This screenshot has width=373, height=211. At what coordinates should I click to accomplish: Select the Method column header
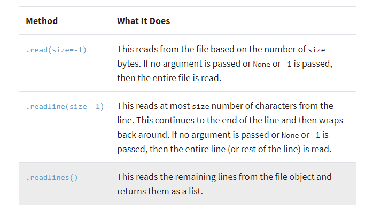coord(42,21)
